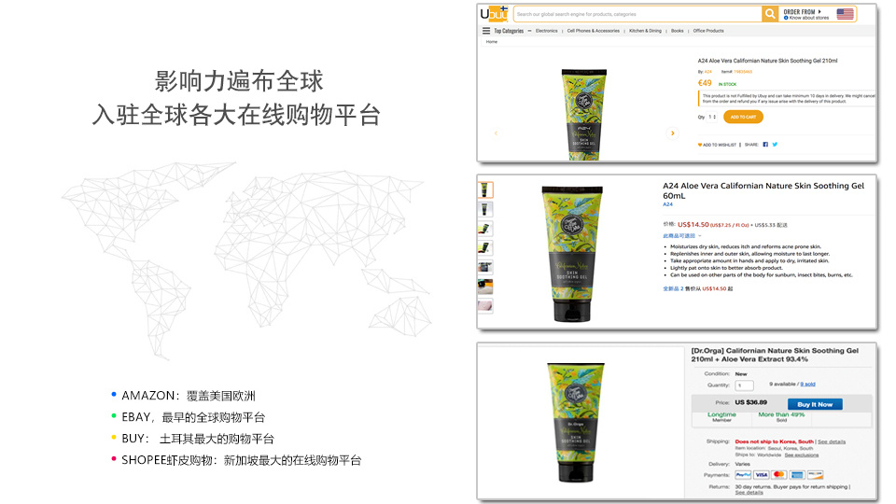Select the fifth Amazon thumbnail image
896x504 pixels.
[484, 268]
